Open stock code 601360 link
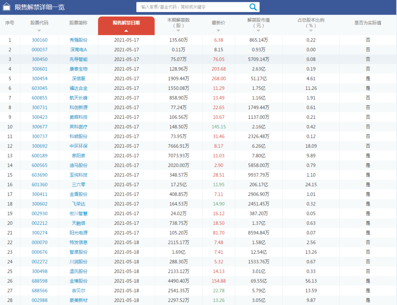Screen dimensions: 397x305 [39, 184]
